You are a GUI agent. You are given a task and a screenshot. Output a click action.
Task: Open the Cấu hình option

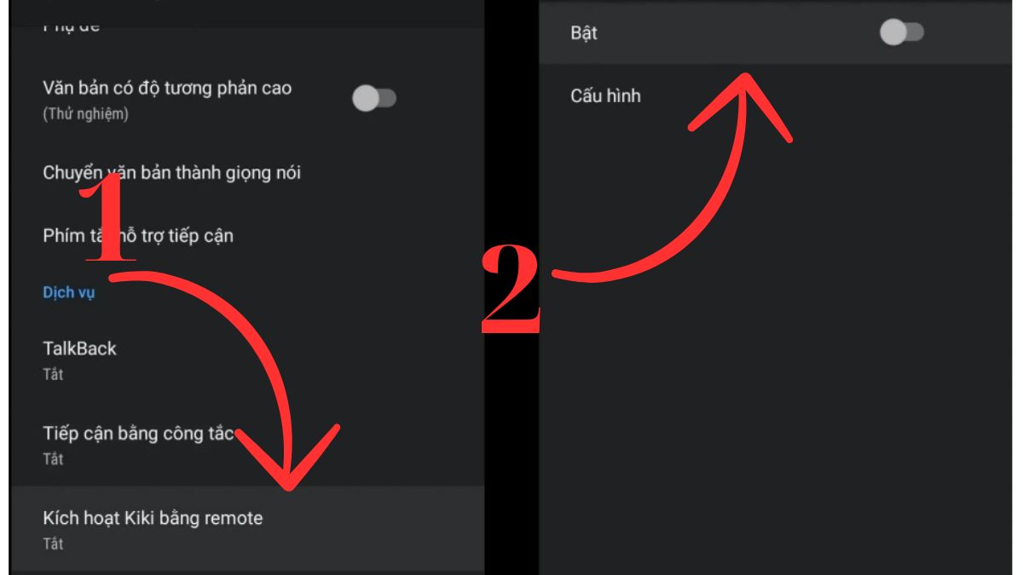click(x=605, y=96)
